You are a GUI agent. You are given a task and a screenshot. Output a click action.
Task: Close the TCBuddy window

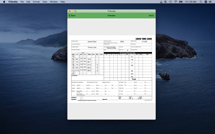coord(70,11)
